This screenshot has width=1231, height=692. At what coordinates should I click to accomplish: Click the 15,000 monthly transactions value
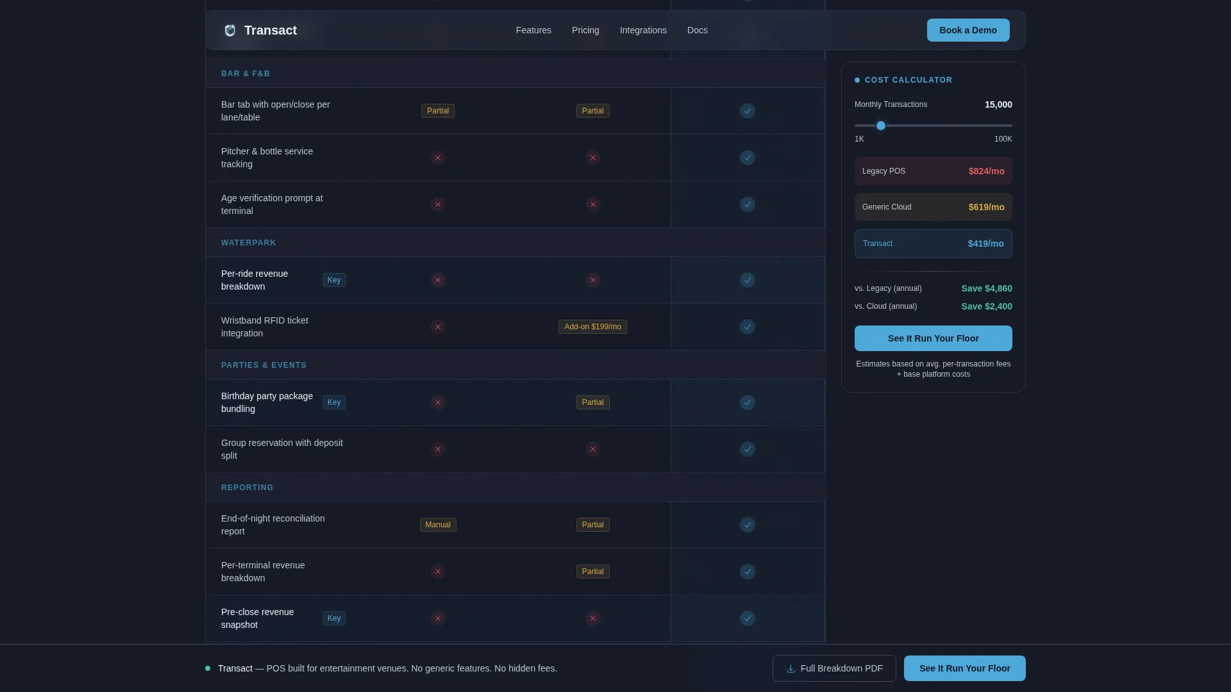point(998,104)
